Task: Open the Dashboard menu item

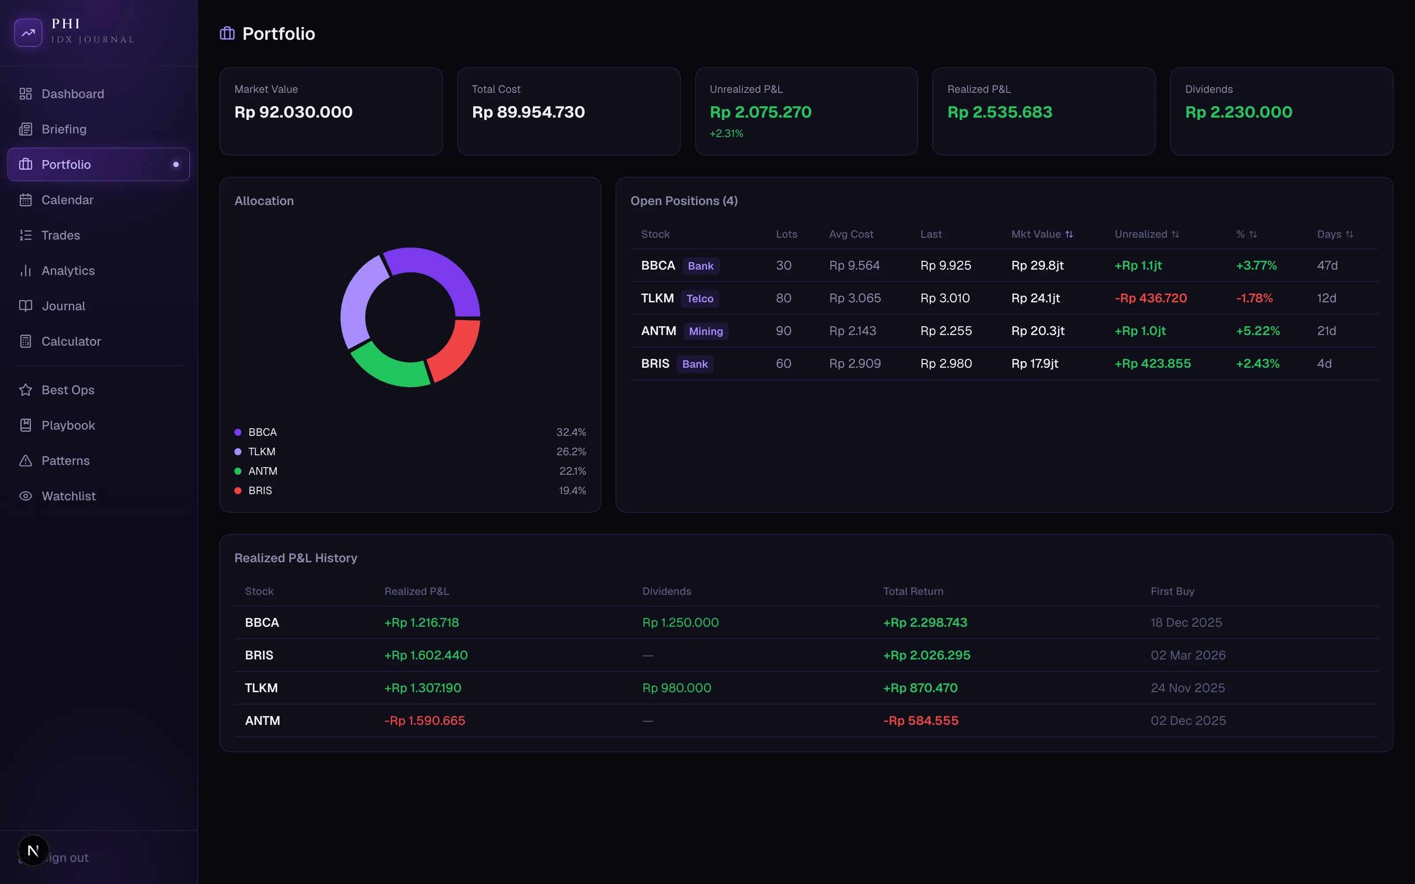Action: coord(98,94)
